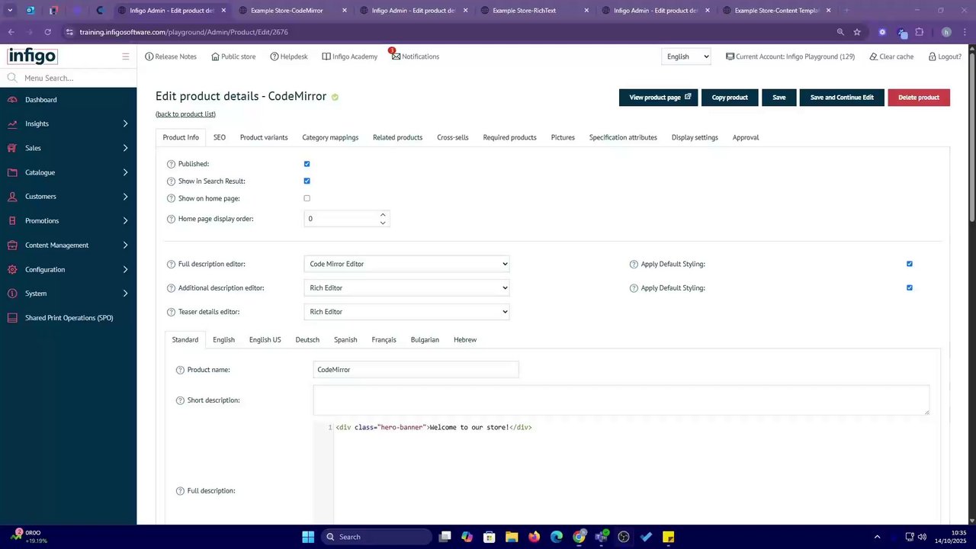Expand the Insights menu

[125, 124]
